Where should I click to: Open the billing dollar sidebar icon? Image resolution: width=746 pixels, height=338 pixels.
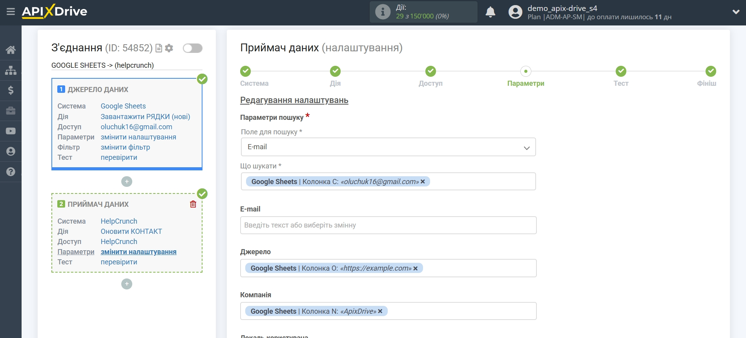click(11, 90)
